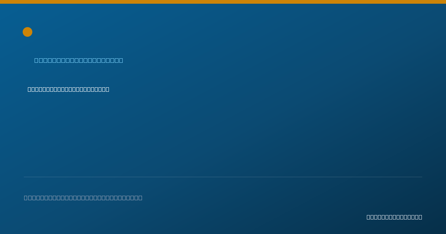446x234 pixels.
Task: Click the thin horizontal divider line
Action: tap(223, 177)
